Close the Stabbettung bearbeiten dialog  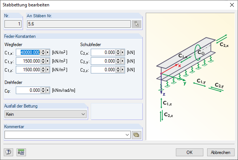click(x=232, y=5)
